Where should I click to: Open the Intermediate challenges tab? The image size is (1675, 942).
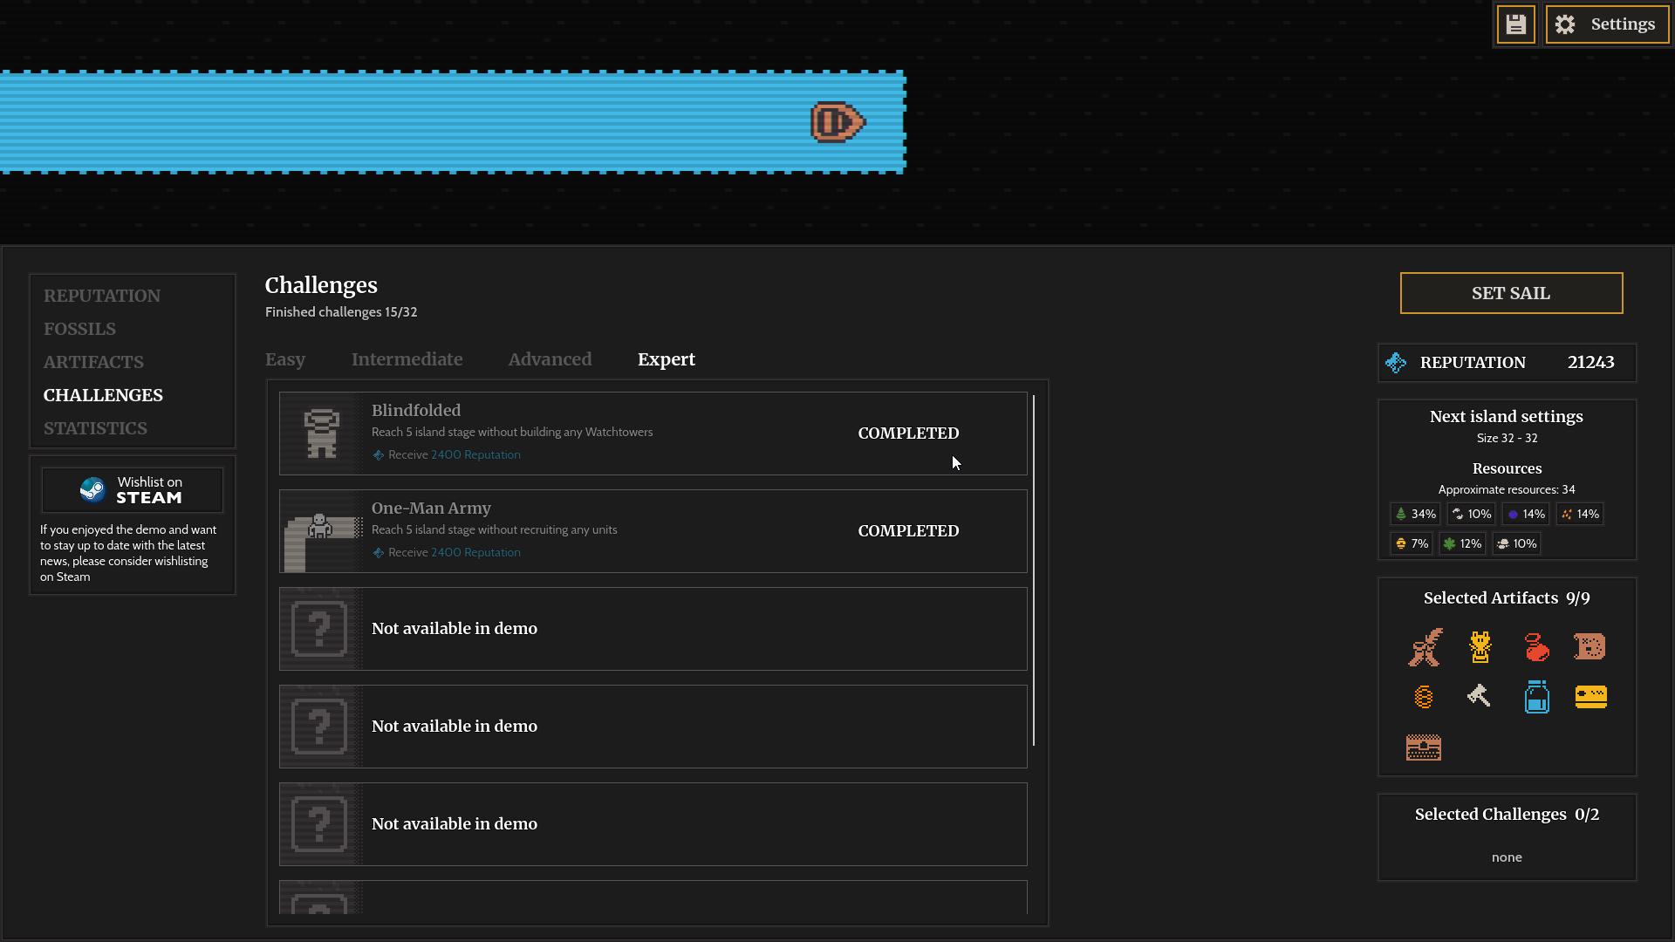point(407,359)
